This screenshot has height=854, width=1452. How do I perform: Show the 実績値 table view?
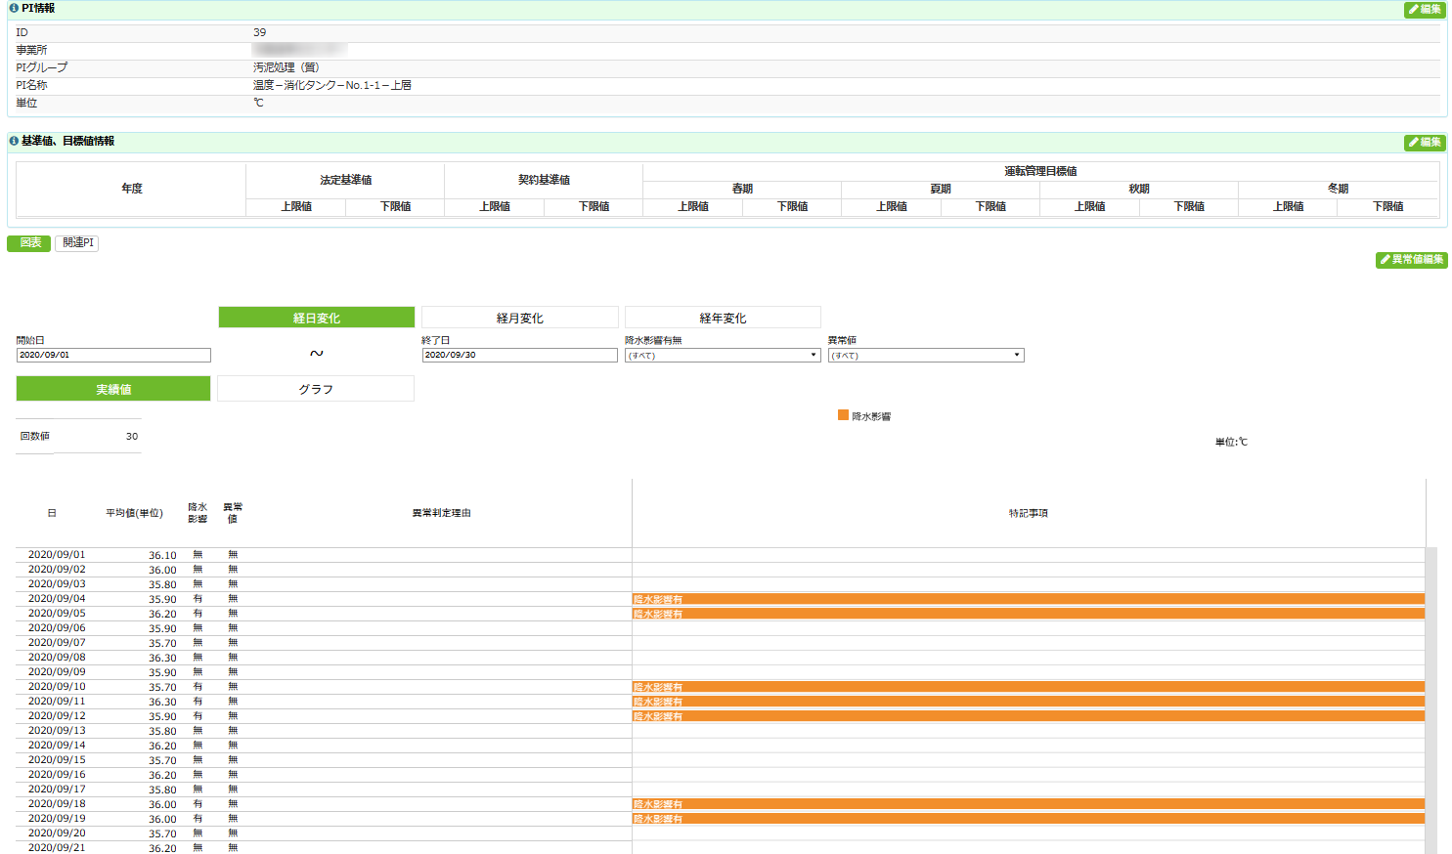(x=113, y=389)
